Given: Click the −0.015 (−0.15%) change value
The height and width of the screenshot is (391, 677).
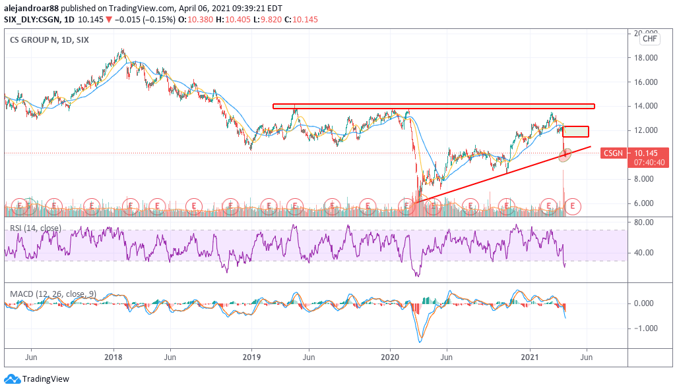Looking at the screenshot, I should point(145,19).
